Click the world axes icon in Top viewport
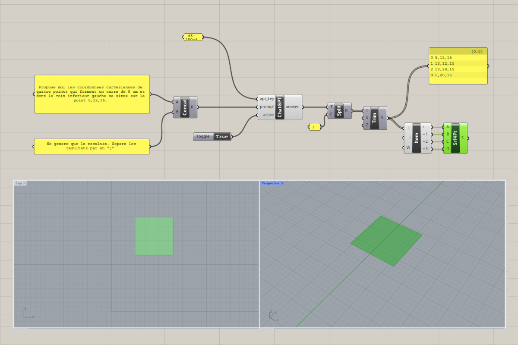Viewport: 518px width, 345px height. click(28, 313)
